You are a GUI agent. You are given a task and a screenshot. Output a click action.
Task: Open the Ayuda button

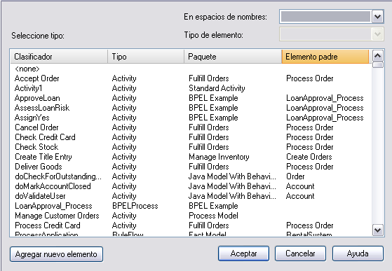click(x=358, y=253)
